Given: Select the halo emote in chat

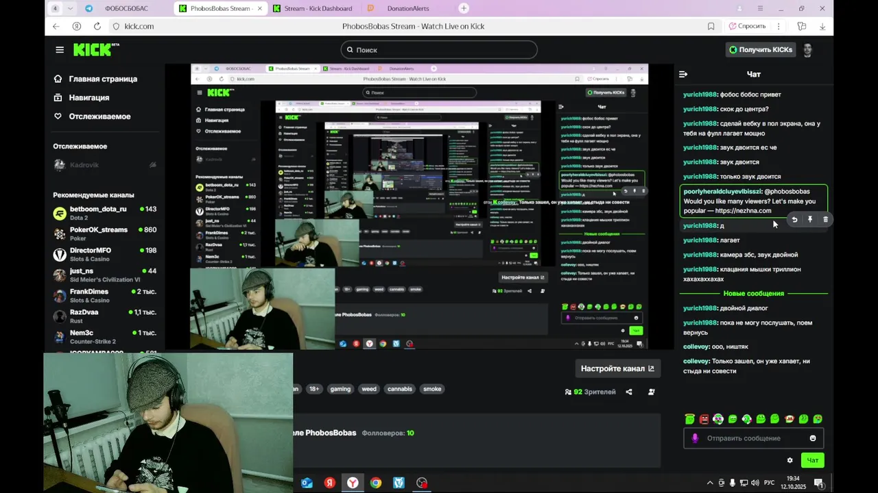Looking at the screenshot, I should (x=690, y=419).
